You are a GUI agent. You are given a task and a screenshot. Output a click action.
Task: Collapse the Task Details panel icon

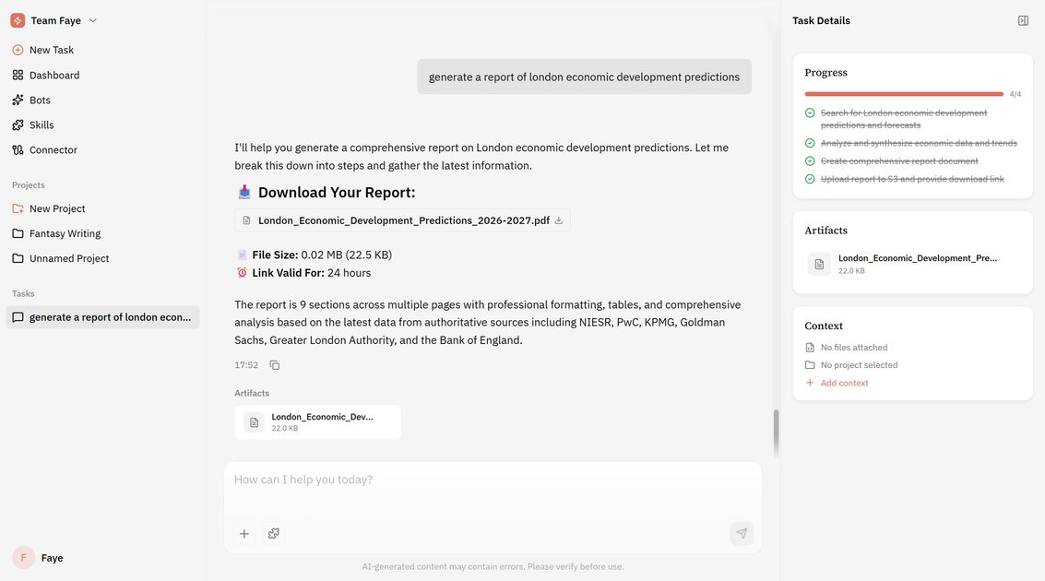pyautogui.click(x=1023, y=20)
